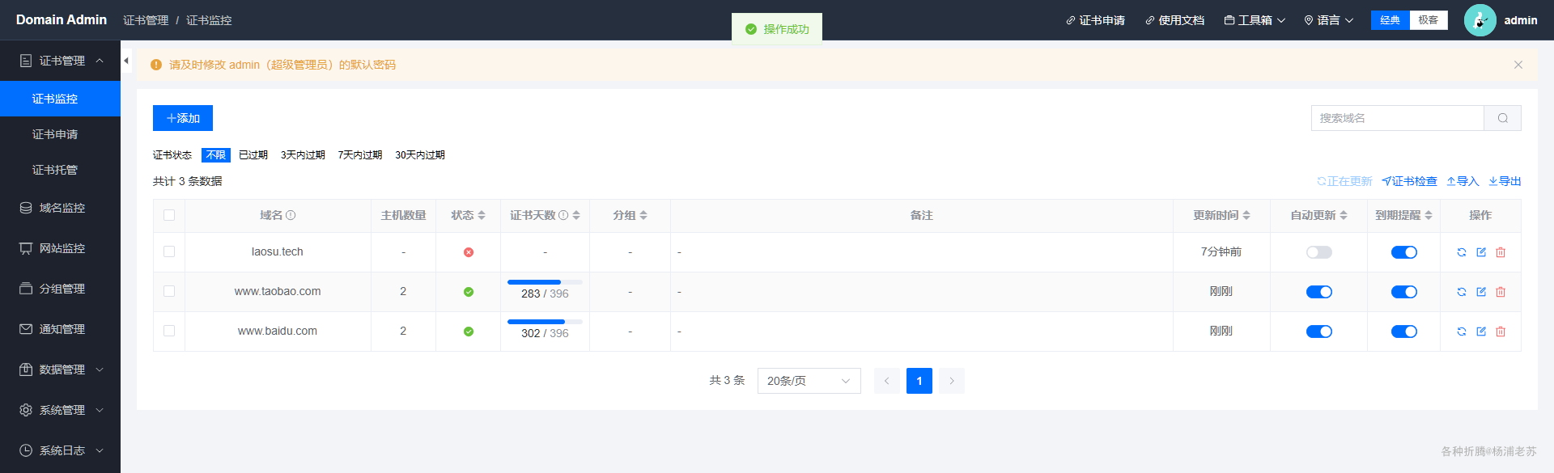
Task: Click the 搜索域名 search field
Action: 1398,118
